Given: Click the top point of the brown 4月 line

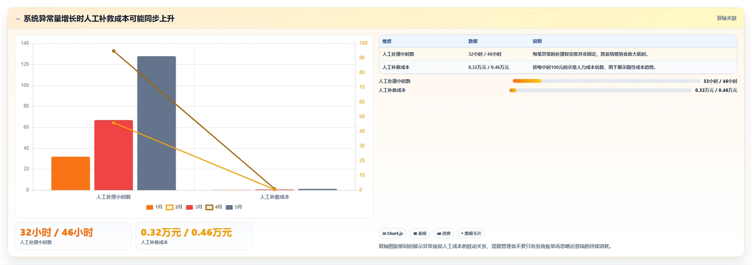Looking at the screenshot, I should [114, 51].
